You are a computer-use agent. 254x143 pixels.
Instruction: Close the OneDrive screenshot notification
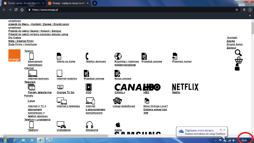(224, 130)
